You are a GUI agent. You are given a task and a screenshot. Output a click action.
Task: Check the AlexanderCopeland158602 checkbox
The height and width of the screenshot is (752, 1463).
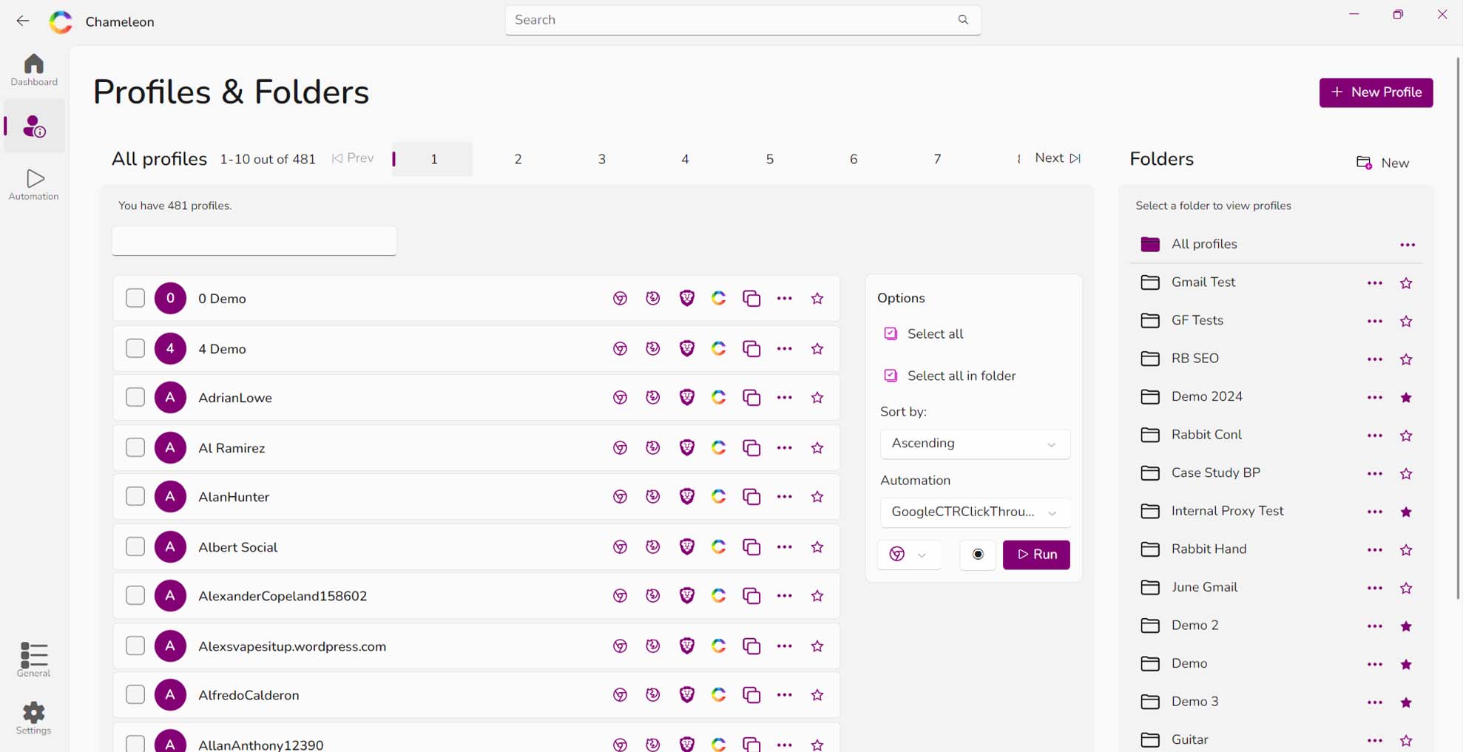pos(135,595)
